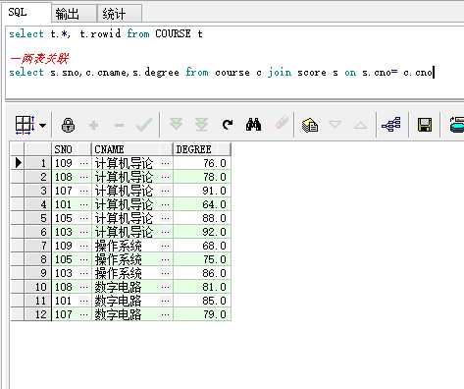Click the plus insert-record icon

click(93, 125)
